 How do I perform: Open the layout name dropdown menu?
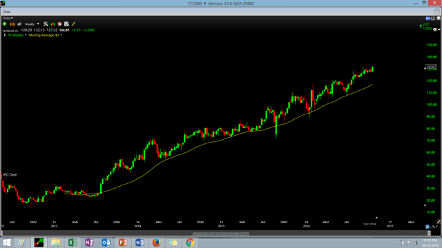click(8, 18)
